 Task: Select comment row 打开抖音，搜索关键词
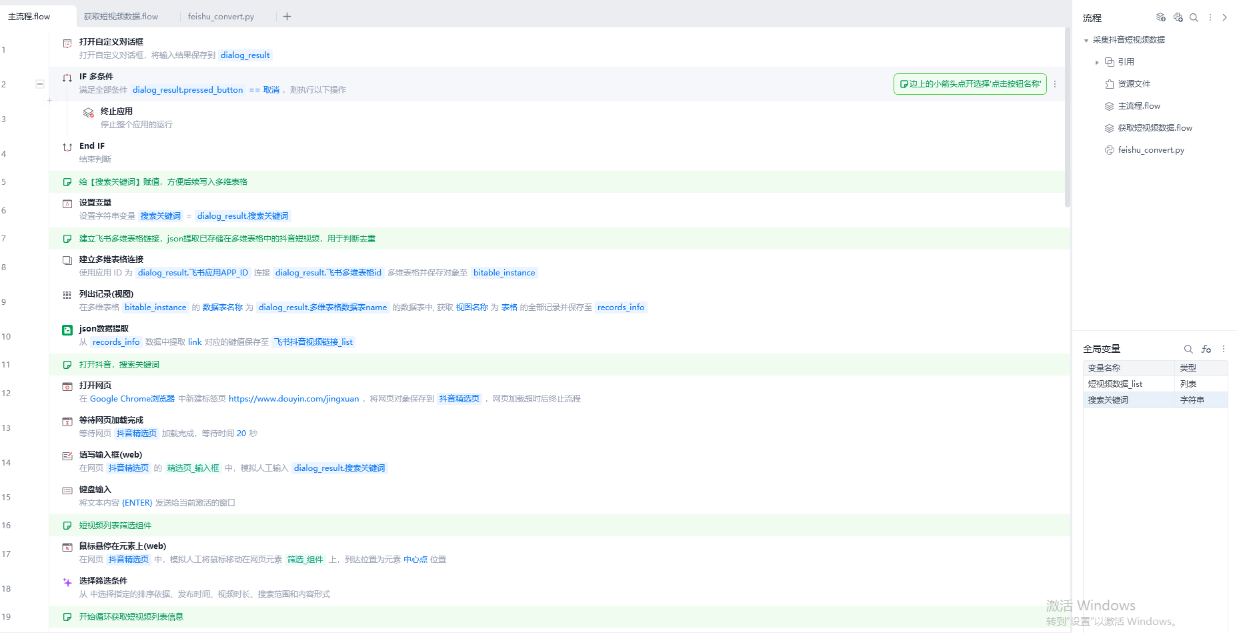tap(559, 365)
